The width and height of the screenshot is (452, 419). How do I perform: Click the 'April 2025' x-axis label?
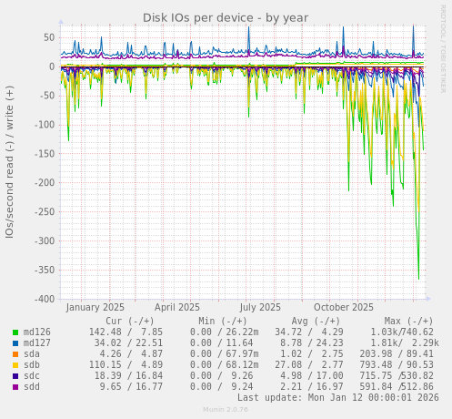pyautogui.click(x=177, y=307)
